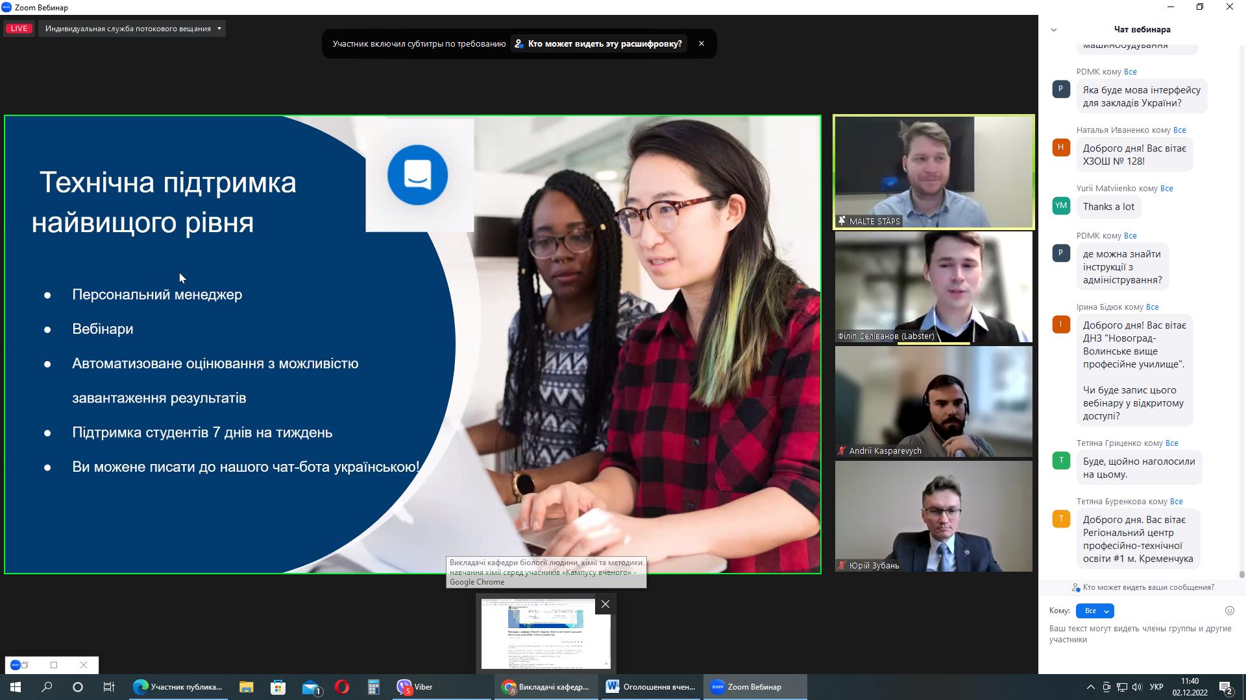Open the Chrome window preview thumbnail
The image size is (1246, 700).
(x=545, y=635)
